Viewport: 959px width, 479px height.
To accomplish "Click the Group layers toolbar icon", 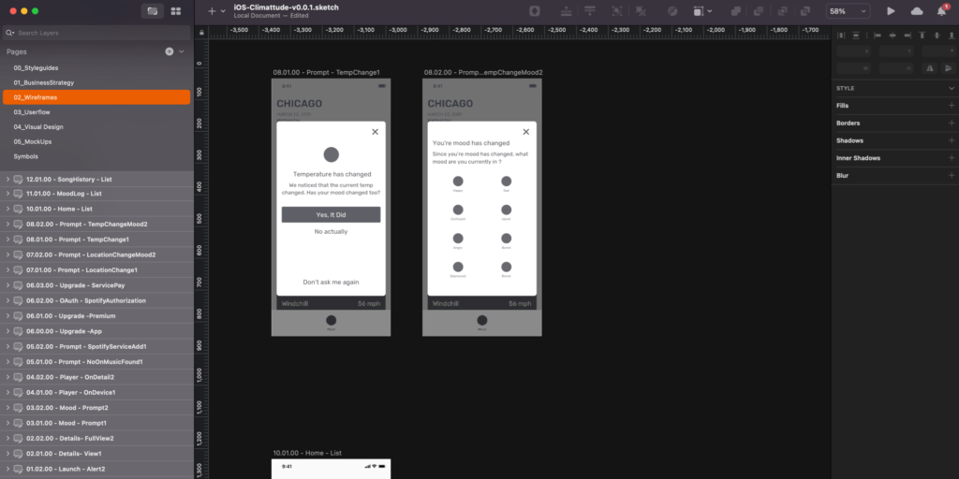I will (617, 11).
